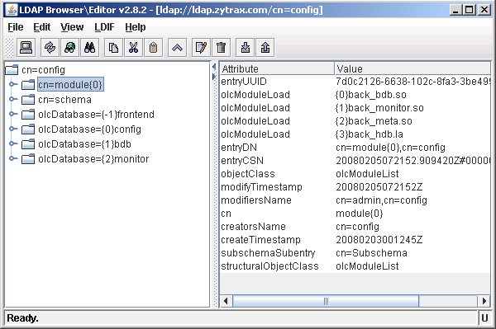The width and height of the screenshot is (496, 329).
Task: Click the Refresh arrows toolbar icon
Action: (50, 48)
